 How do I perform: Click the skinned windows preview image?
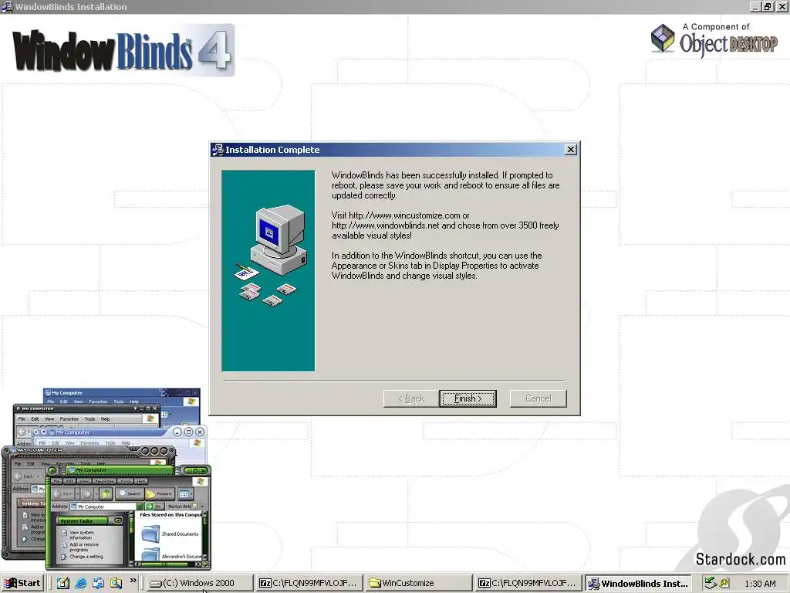pos(106,478)
